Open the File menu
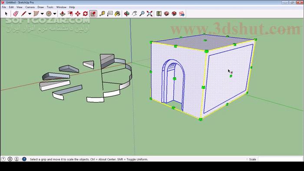Image resolution: width=304 pixels, height=171 pixels. point(4,7)
